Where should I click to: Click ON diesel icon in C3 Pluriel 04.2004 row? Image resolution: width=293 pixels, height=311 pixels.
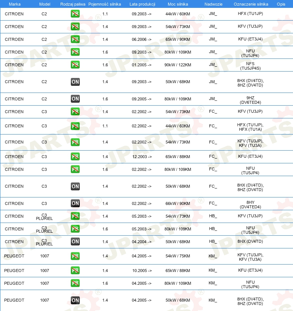pyautogui.click(x=75, y=242)
